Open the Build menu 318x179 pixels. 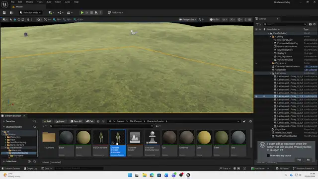(x=49, y=2)
